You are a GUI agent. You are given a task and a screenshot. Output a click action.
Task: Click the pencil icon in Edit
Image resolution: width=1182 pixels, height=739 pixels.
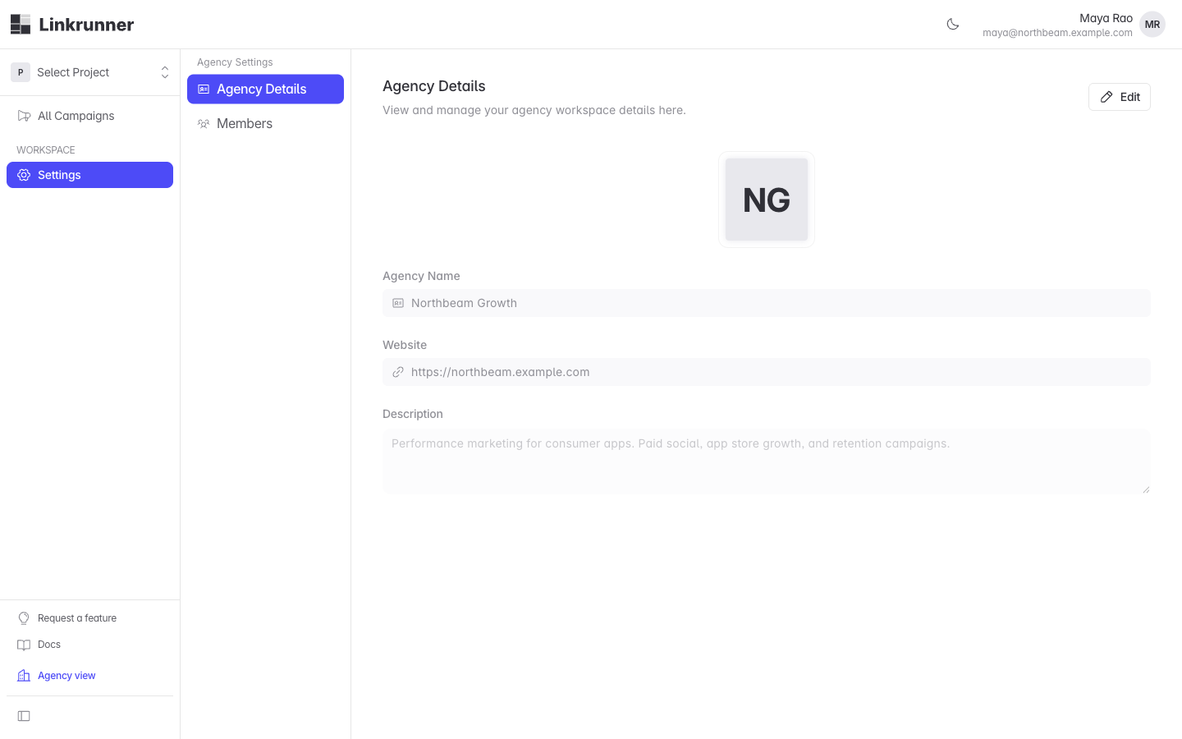(1106, 97)
